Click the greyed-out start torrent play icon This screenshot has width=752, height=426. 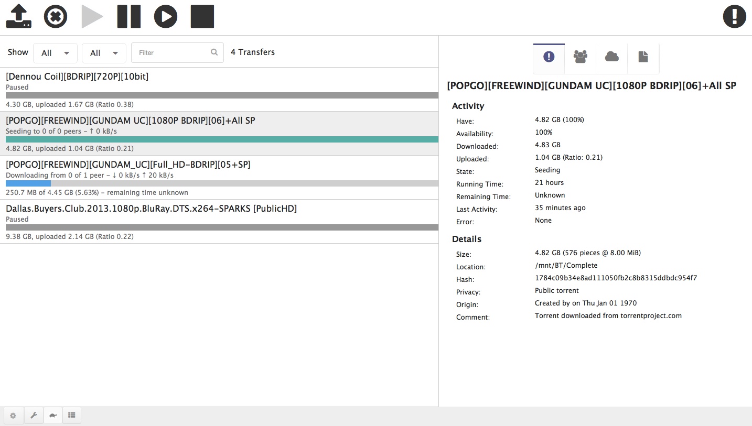[x=92, y=16]
